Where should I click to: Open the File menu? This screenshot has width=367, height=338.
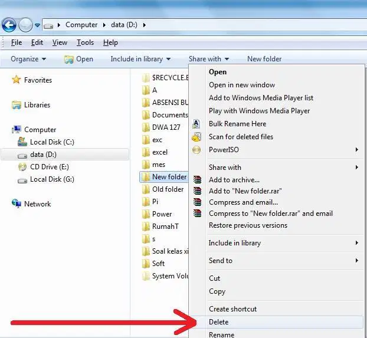pyautogui.click(x=17, y=42)
